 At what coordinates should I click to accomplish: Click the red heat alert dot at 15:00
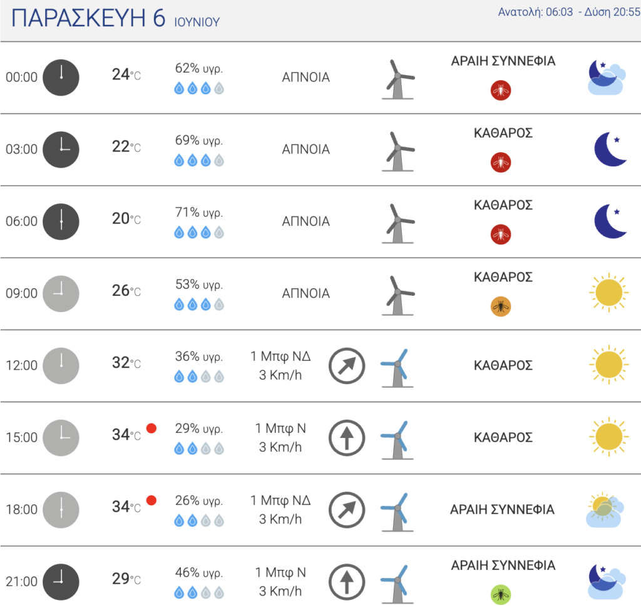tap(151, 428)
